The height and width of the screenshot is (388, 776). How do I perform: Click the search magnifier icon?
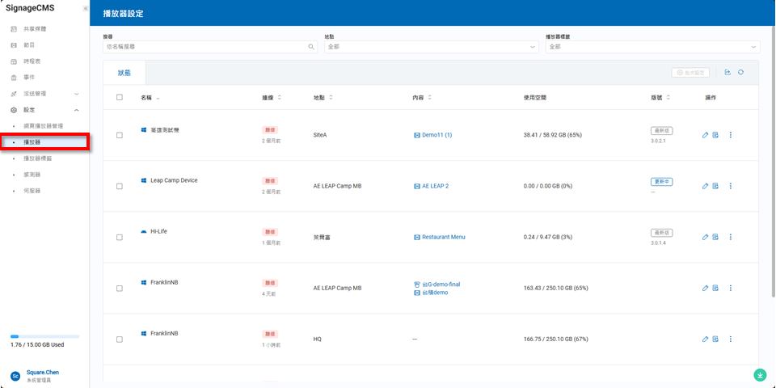(x=311, y=48)
